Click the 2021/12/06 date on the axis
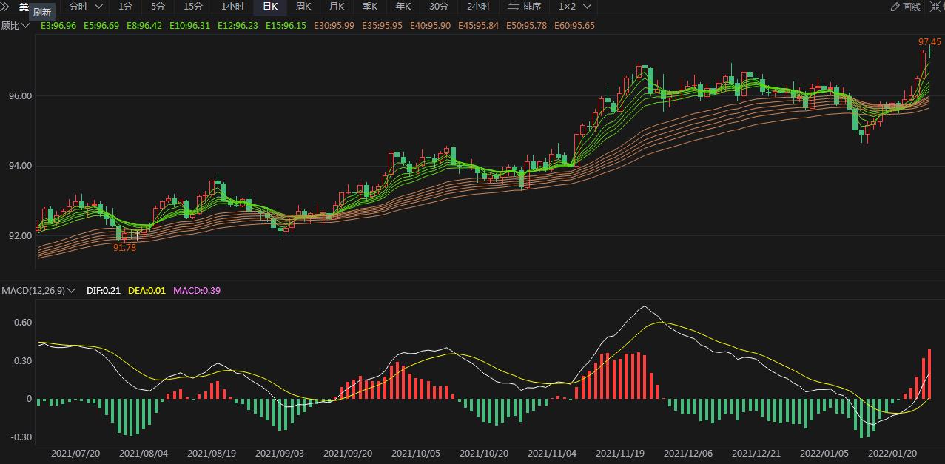945x464 pixels. tap(688, 454)
